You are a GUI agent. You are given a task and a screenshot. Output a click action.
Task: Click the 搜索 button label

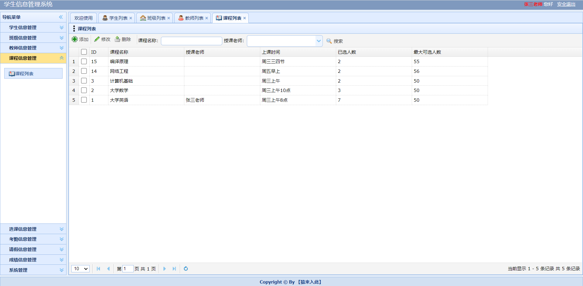pos(338,41)
